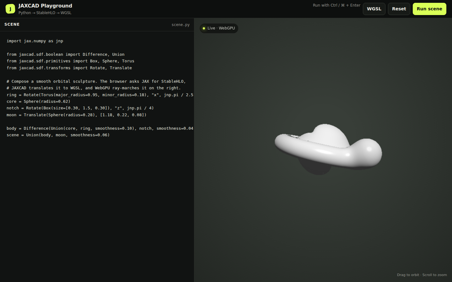Click the 'Compose a smooth orbital sculpture' comment

click(96, 81)
